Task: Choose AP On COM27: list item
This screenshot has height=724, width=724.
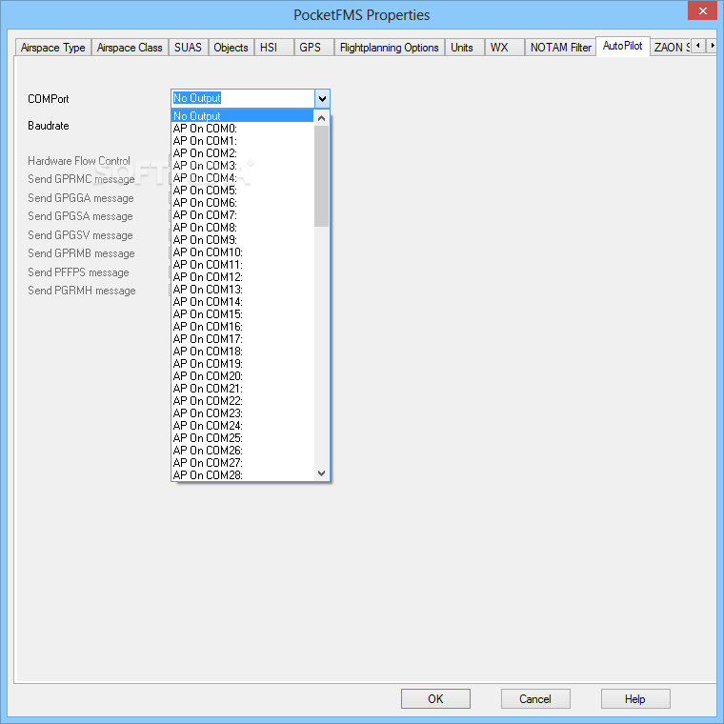Action: point(242,463)
